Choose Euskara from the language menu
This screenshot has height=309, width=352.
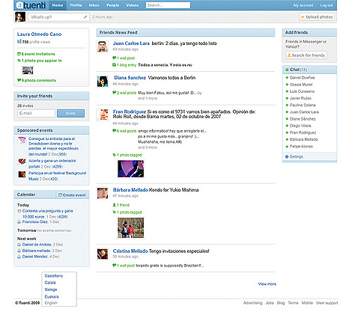52,296
